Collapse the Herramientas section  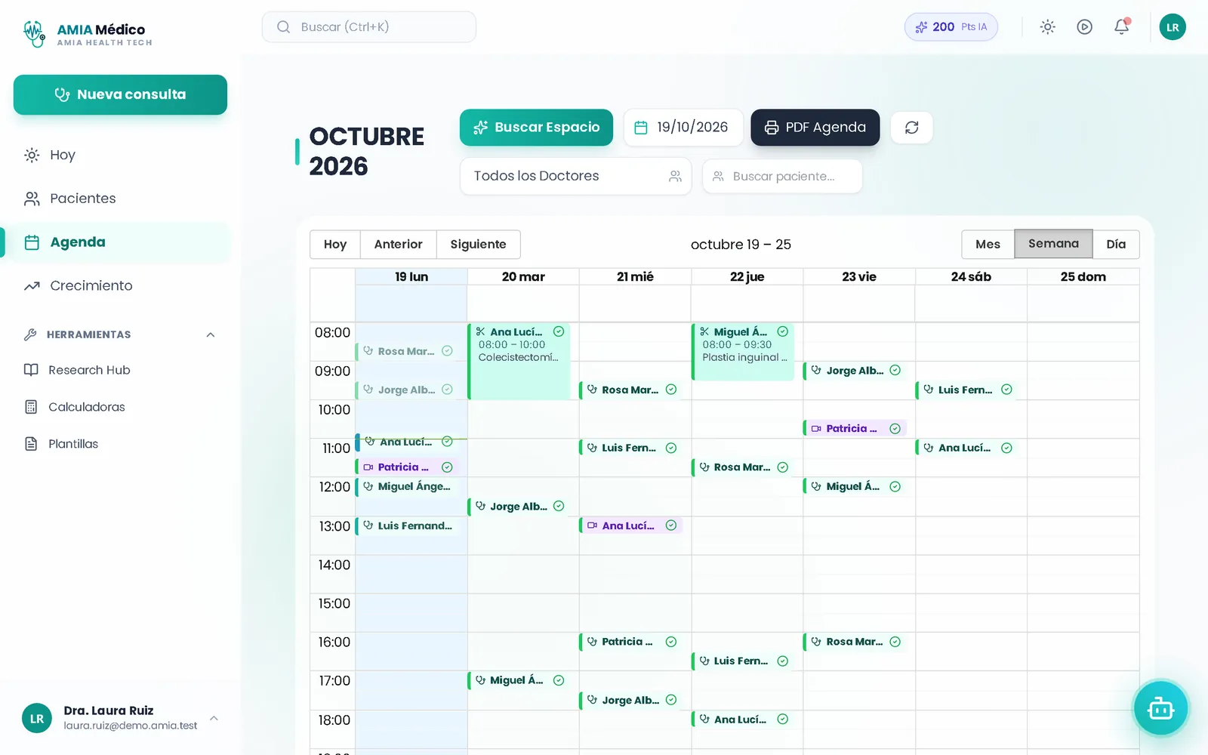(211, 334)
